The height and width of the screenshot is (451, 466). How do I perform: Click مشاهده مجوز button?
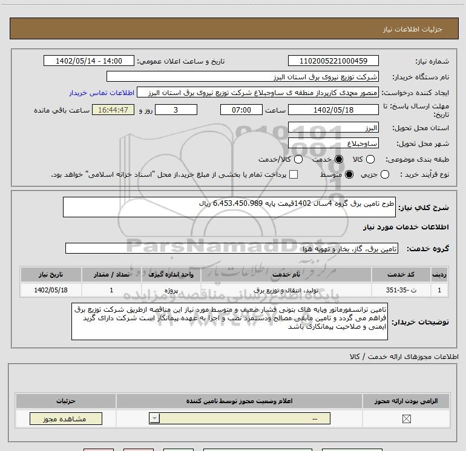(66, 418)
